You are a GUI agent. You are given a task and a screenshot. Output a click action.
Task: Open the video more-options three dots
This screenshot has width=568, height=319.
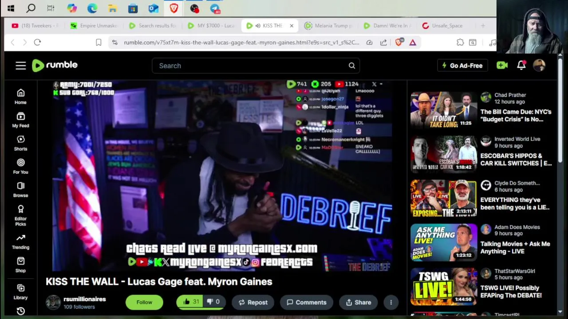tap(391, 302)
